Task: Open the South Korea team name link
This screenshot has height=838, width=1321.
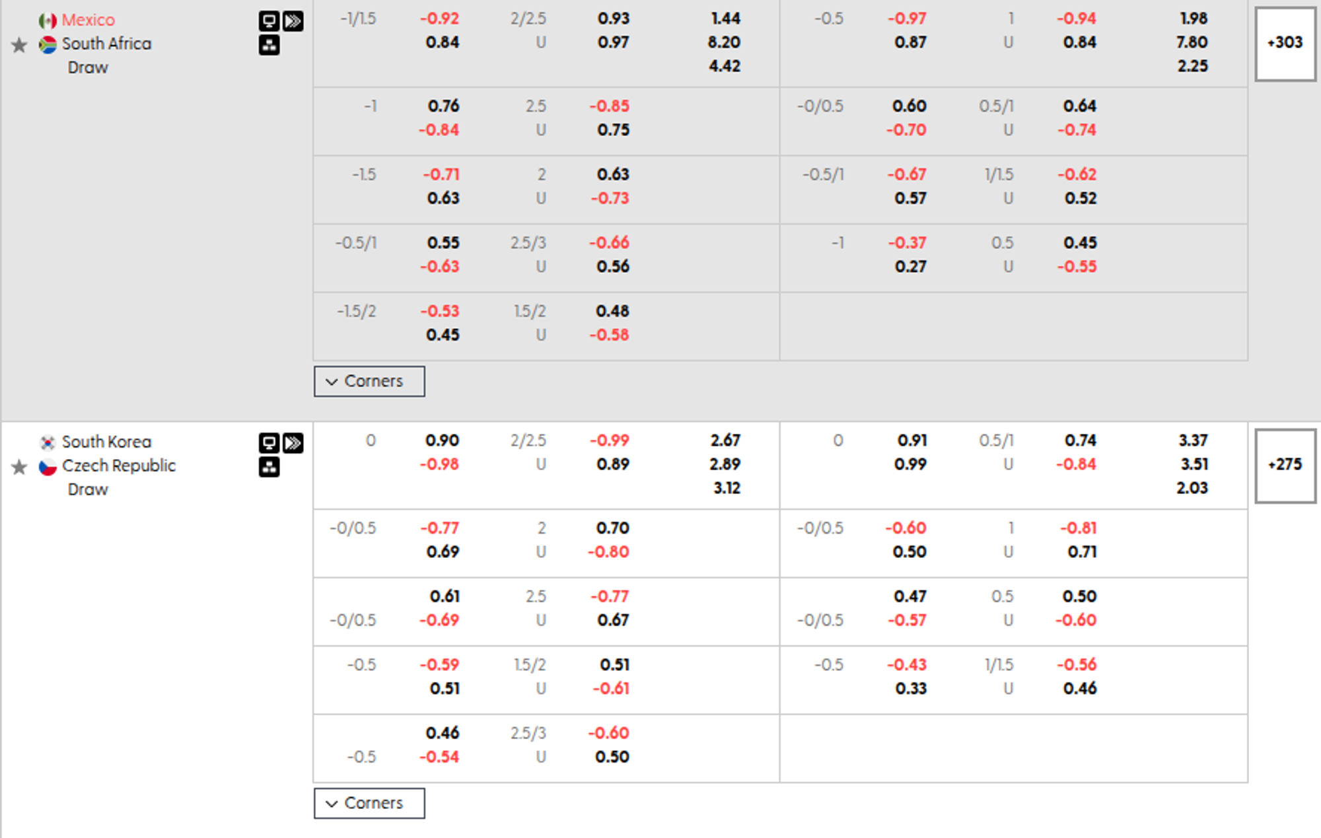Action: pos(106,442)
